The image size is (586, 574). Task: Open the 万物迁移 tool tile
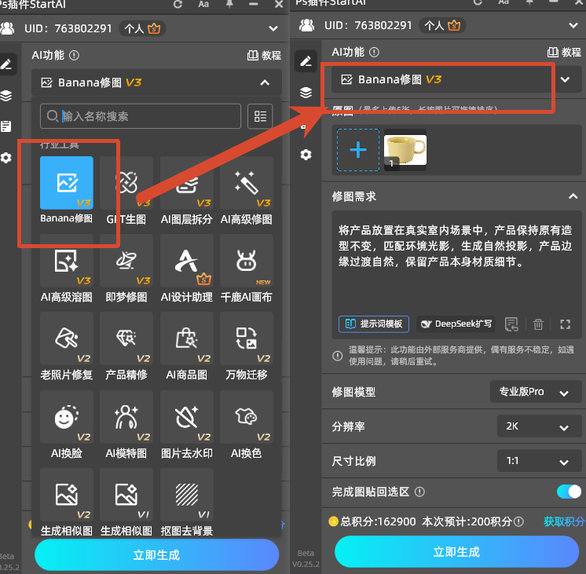(x=247, y=338)
